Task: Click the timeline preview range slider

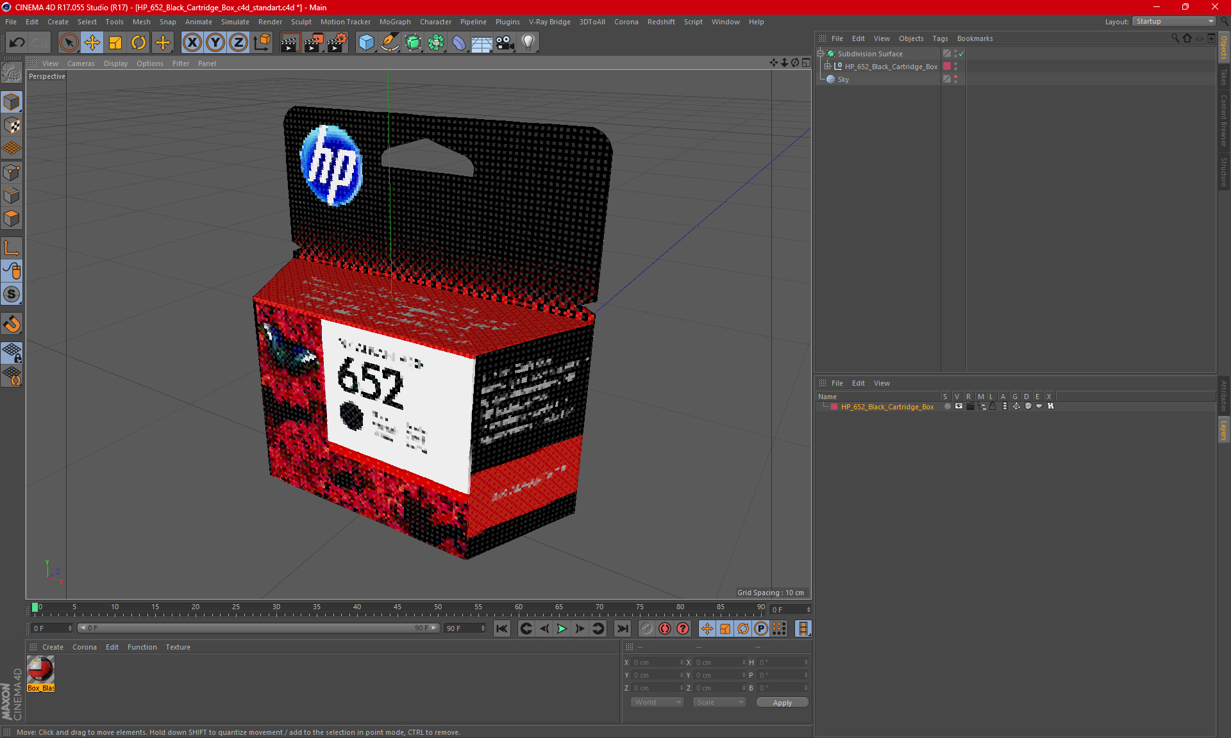Action: click(x=259, y=628)
